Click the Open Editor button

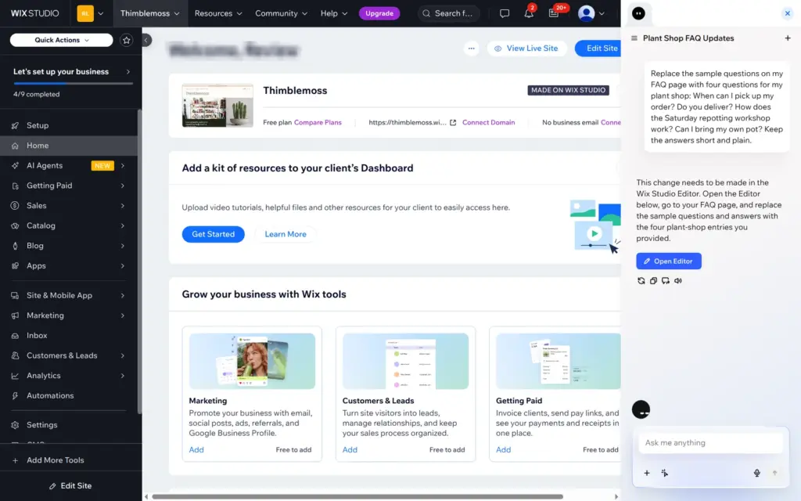(x=669, y=261)
